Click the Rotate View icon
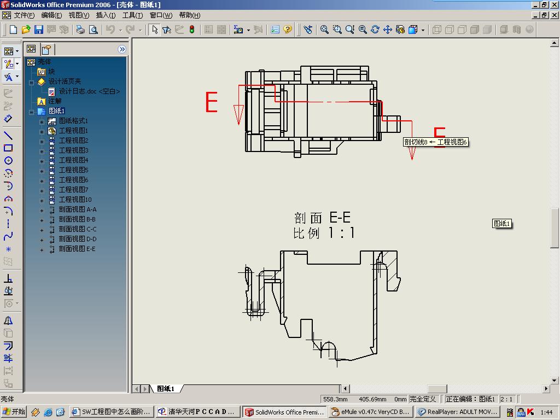Viewport: 560px width, 420px height. 374,30
